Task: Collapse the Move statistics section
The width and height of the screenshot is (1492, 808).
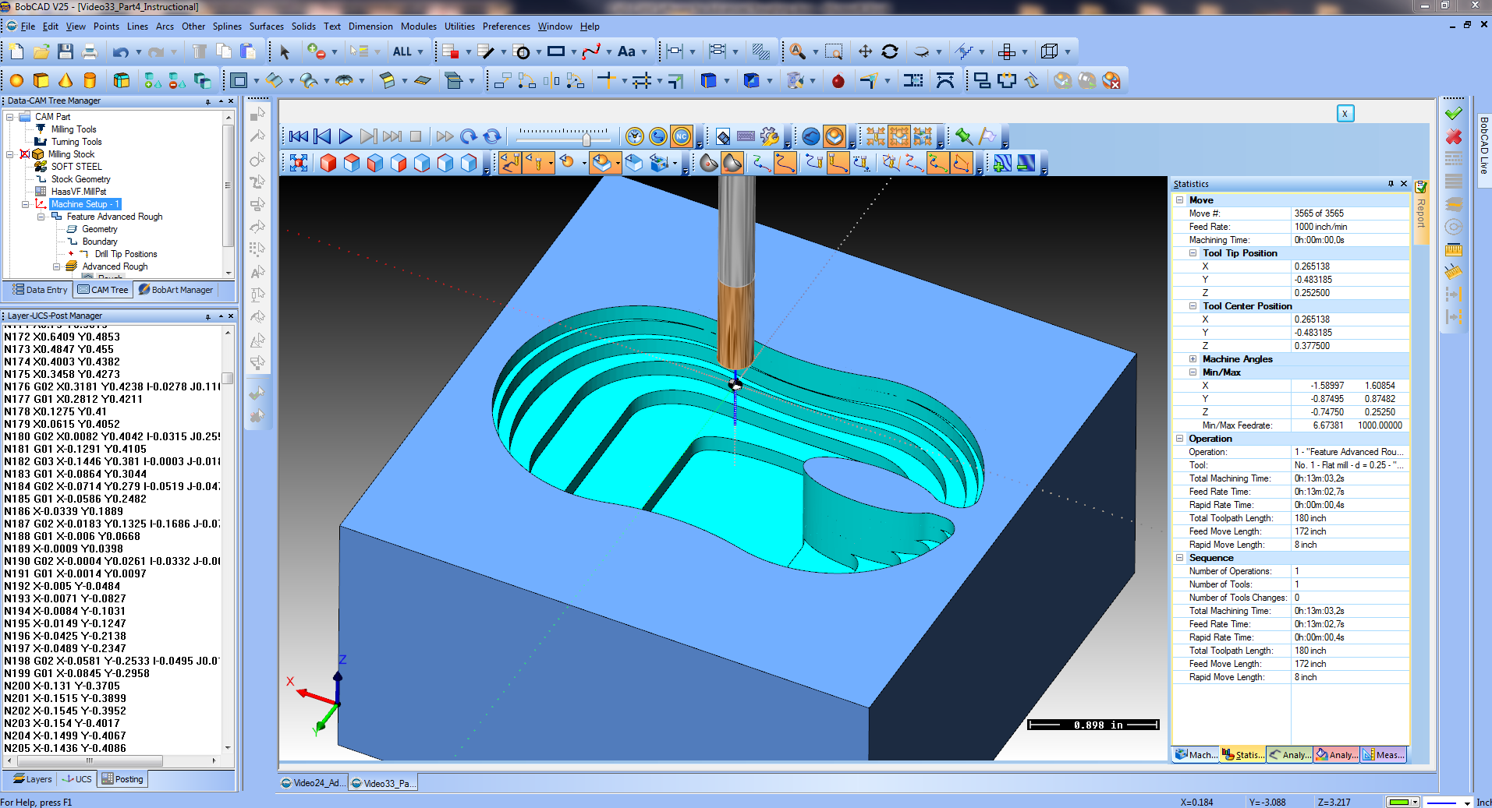Action: point(1180,200)
